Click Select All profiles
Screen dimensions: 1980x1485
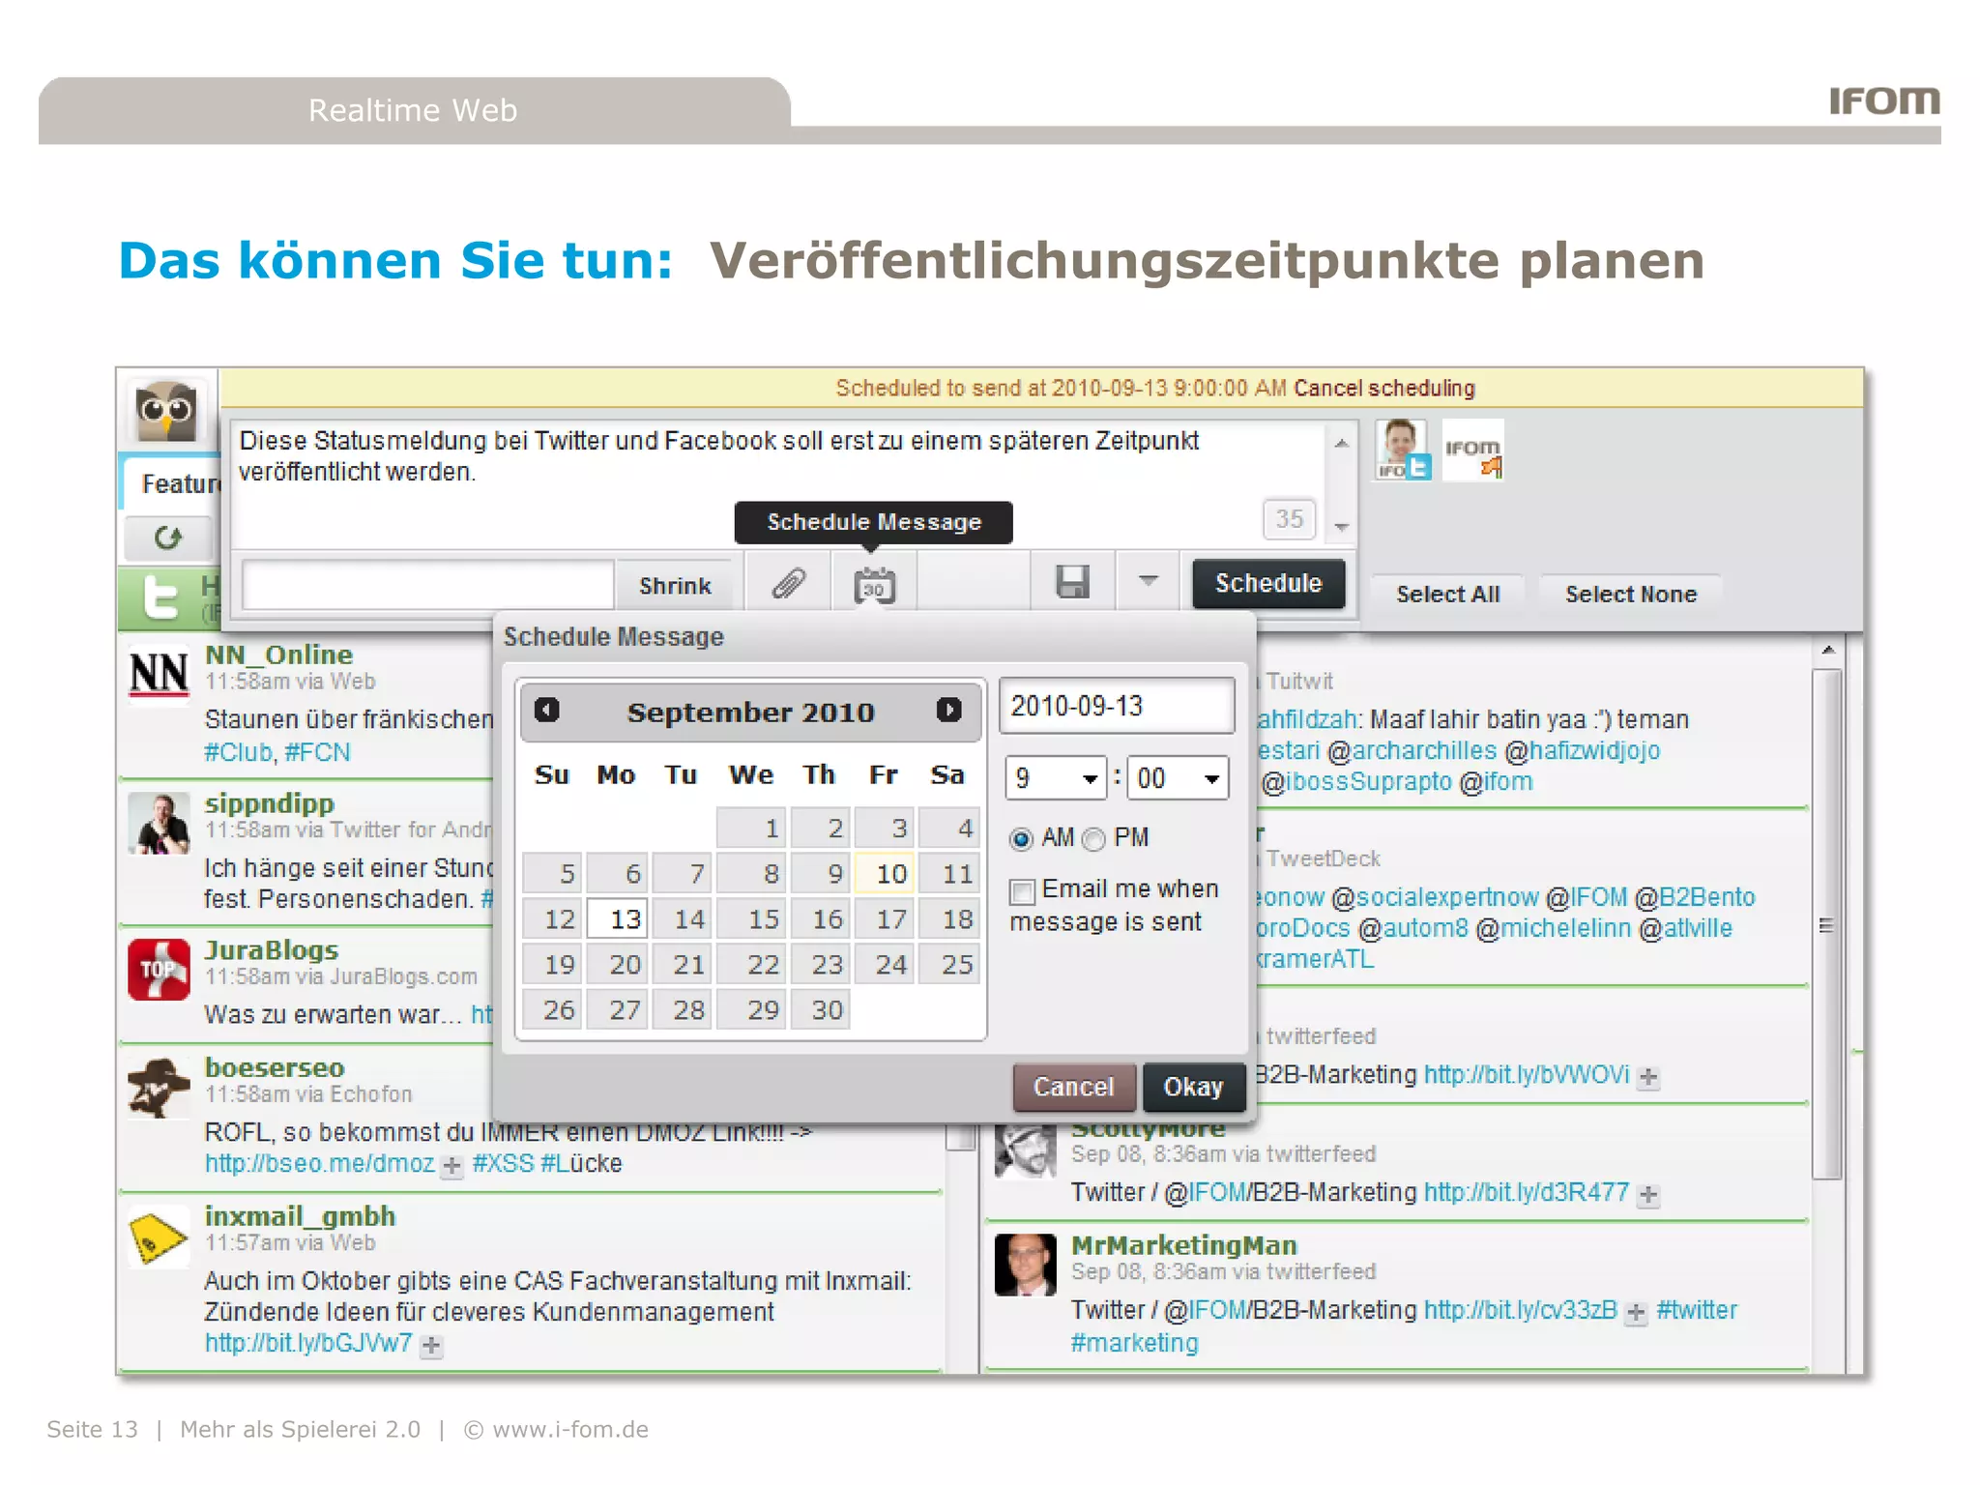(x=1447, y=595)
